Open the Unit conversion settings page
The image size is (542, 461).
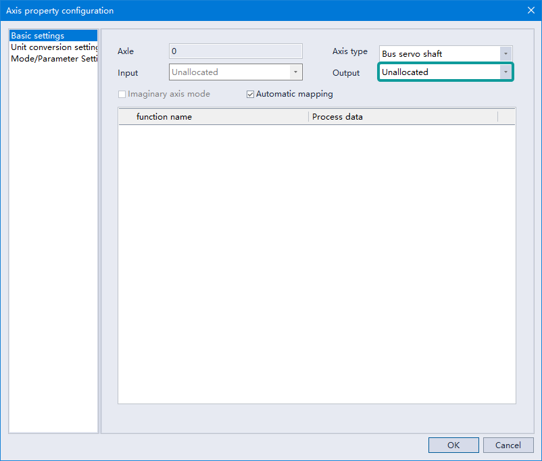pos(54,47)
